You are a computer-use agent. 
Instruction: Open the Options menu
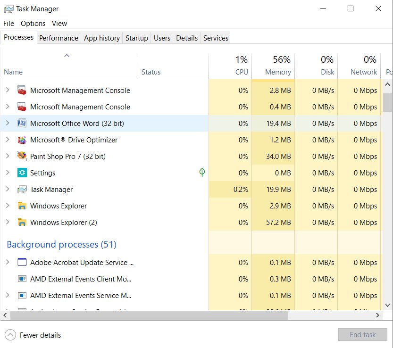(x=33, y=24)
